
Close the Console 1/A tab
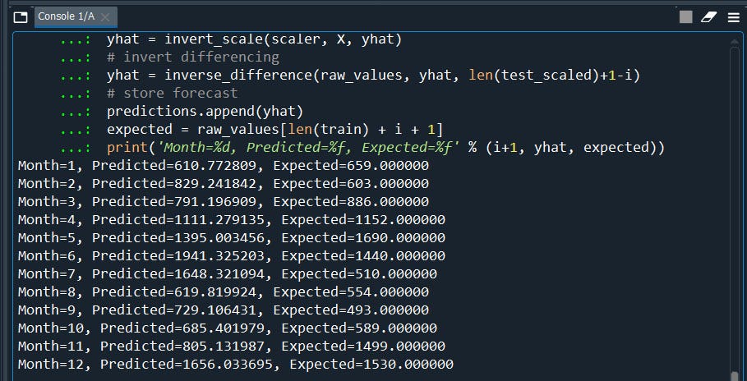105,17
